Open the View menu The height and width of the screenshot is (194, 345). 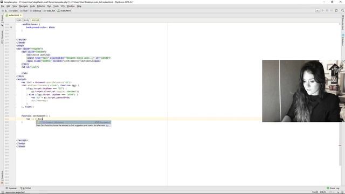pyautogui.click(x=15, y=6)
